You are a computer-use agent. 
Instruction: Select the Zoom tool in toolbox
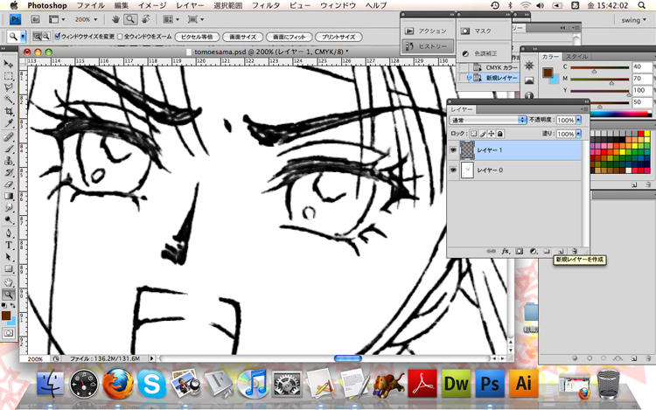click(x=9, y=295)
